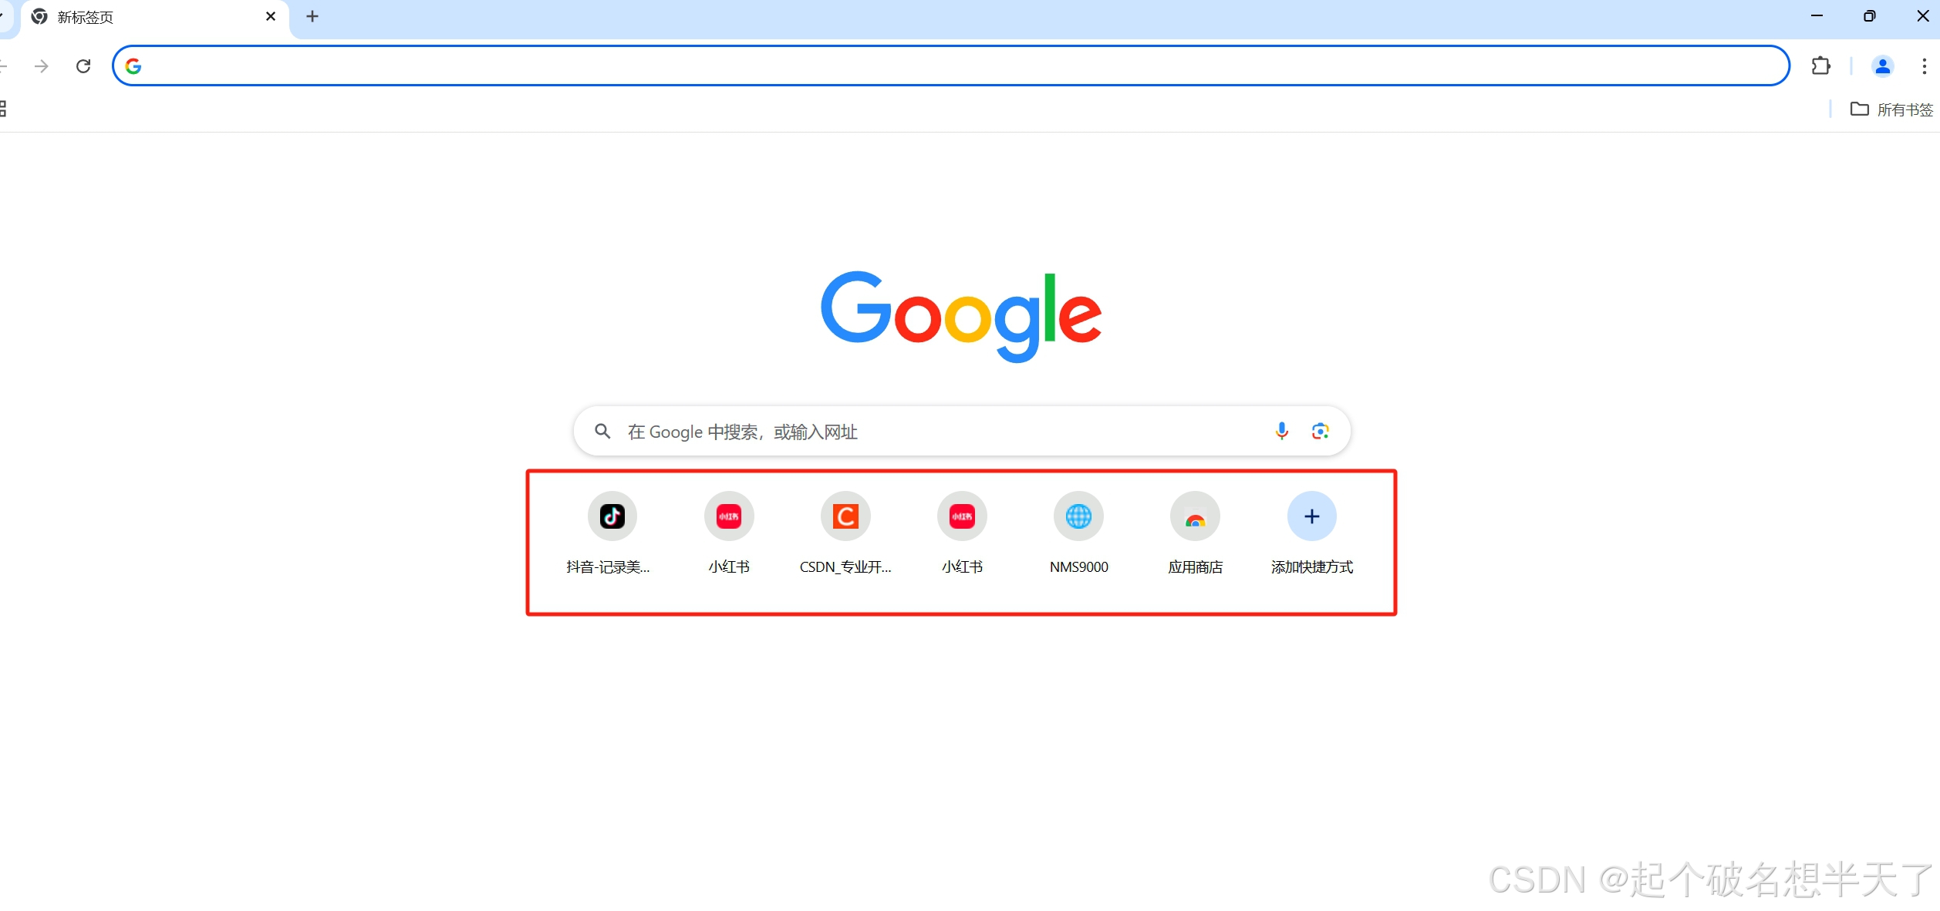The width and height of the screenshot is (1940, 911).
Task: Close the 新标签页 tab
Action: pos(271,16)
